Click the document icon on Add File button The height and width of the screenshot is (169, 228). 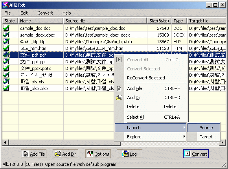pos(26,154)
